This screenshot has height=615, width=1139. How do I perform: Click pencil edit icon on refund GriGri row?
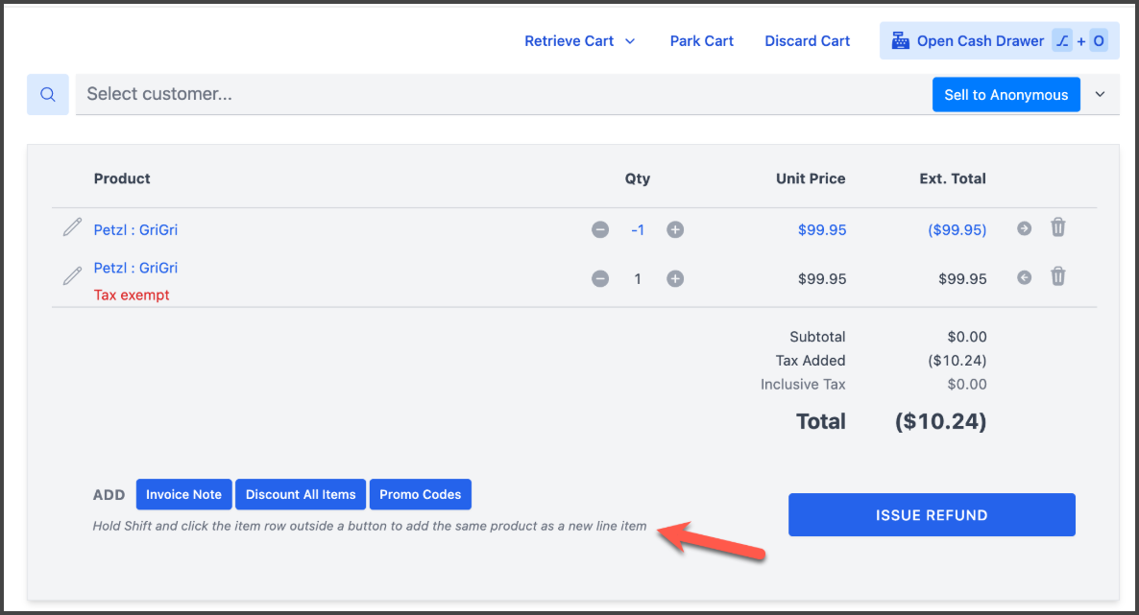[x=72, y=227]
